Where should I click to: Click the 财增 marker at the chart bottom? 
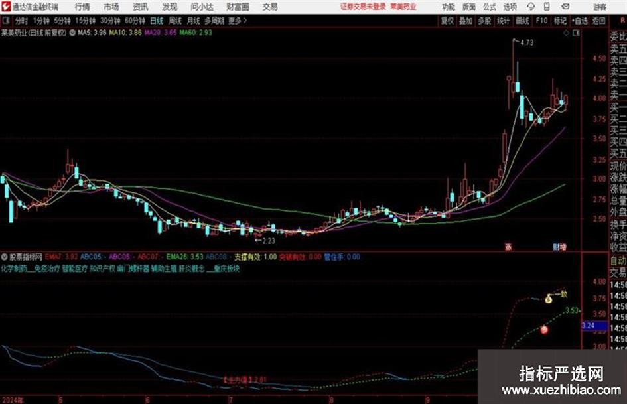tap(559, 247)
